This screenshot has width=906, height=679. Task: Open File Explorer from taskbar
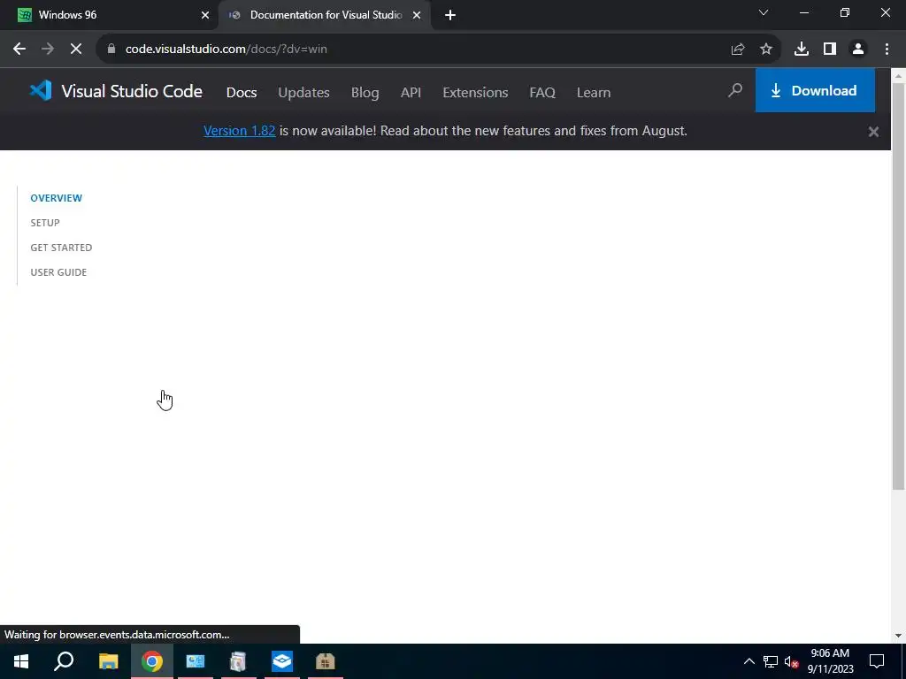coord(108,661)
